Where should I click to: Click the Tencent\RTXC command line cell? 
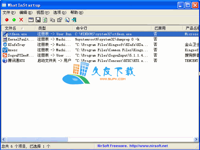pyautogui.click(x=112, y=61)
